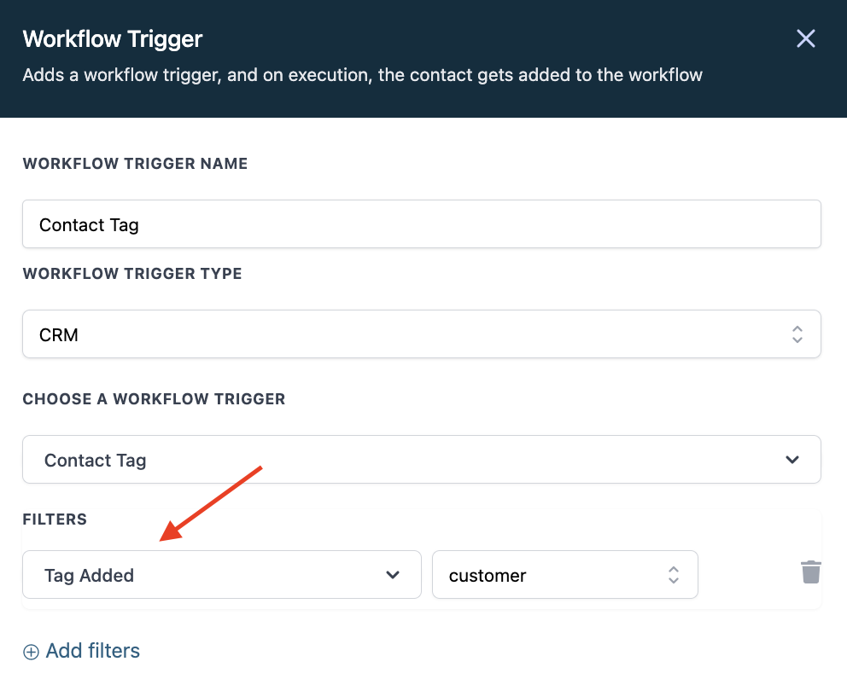Close the Workflow Trigger panel

(x=805, y=38)
